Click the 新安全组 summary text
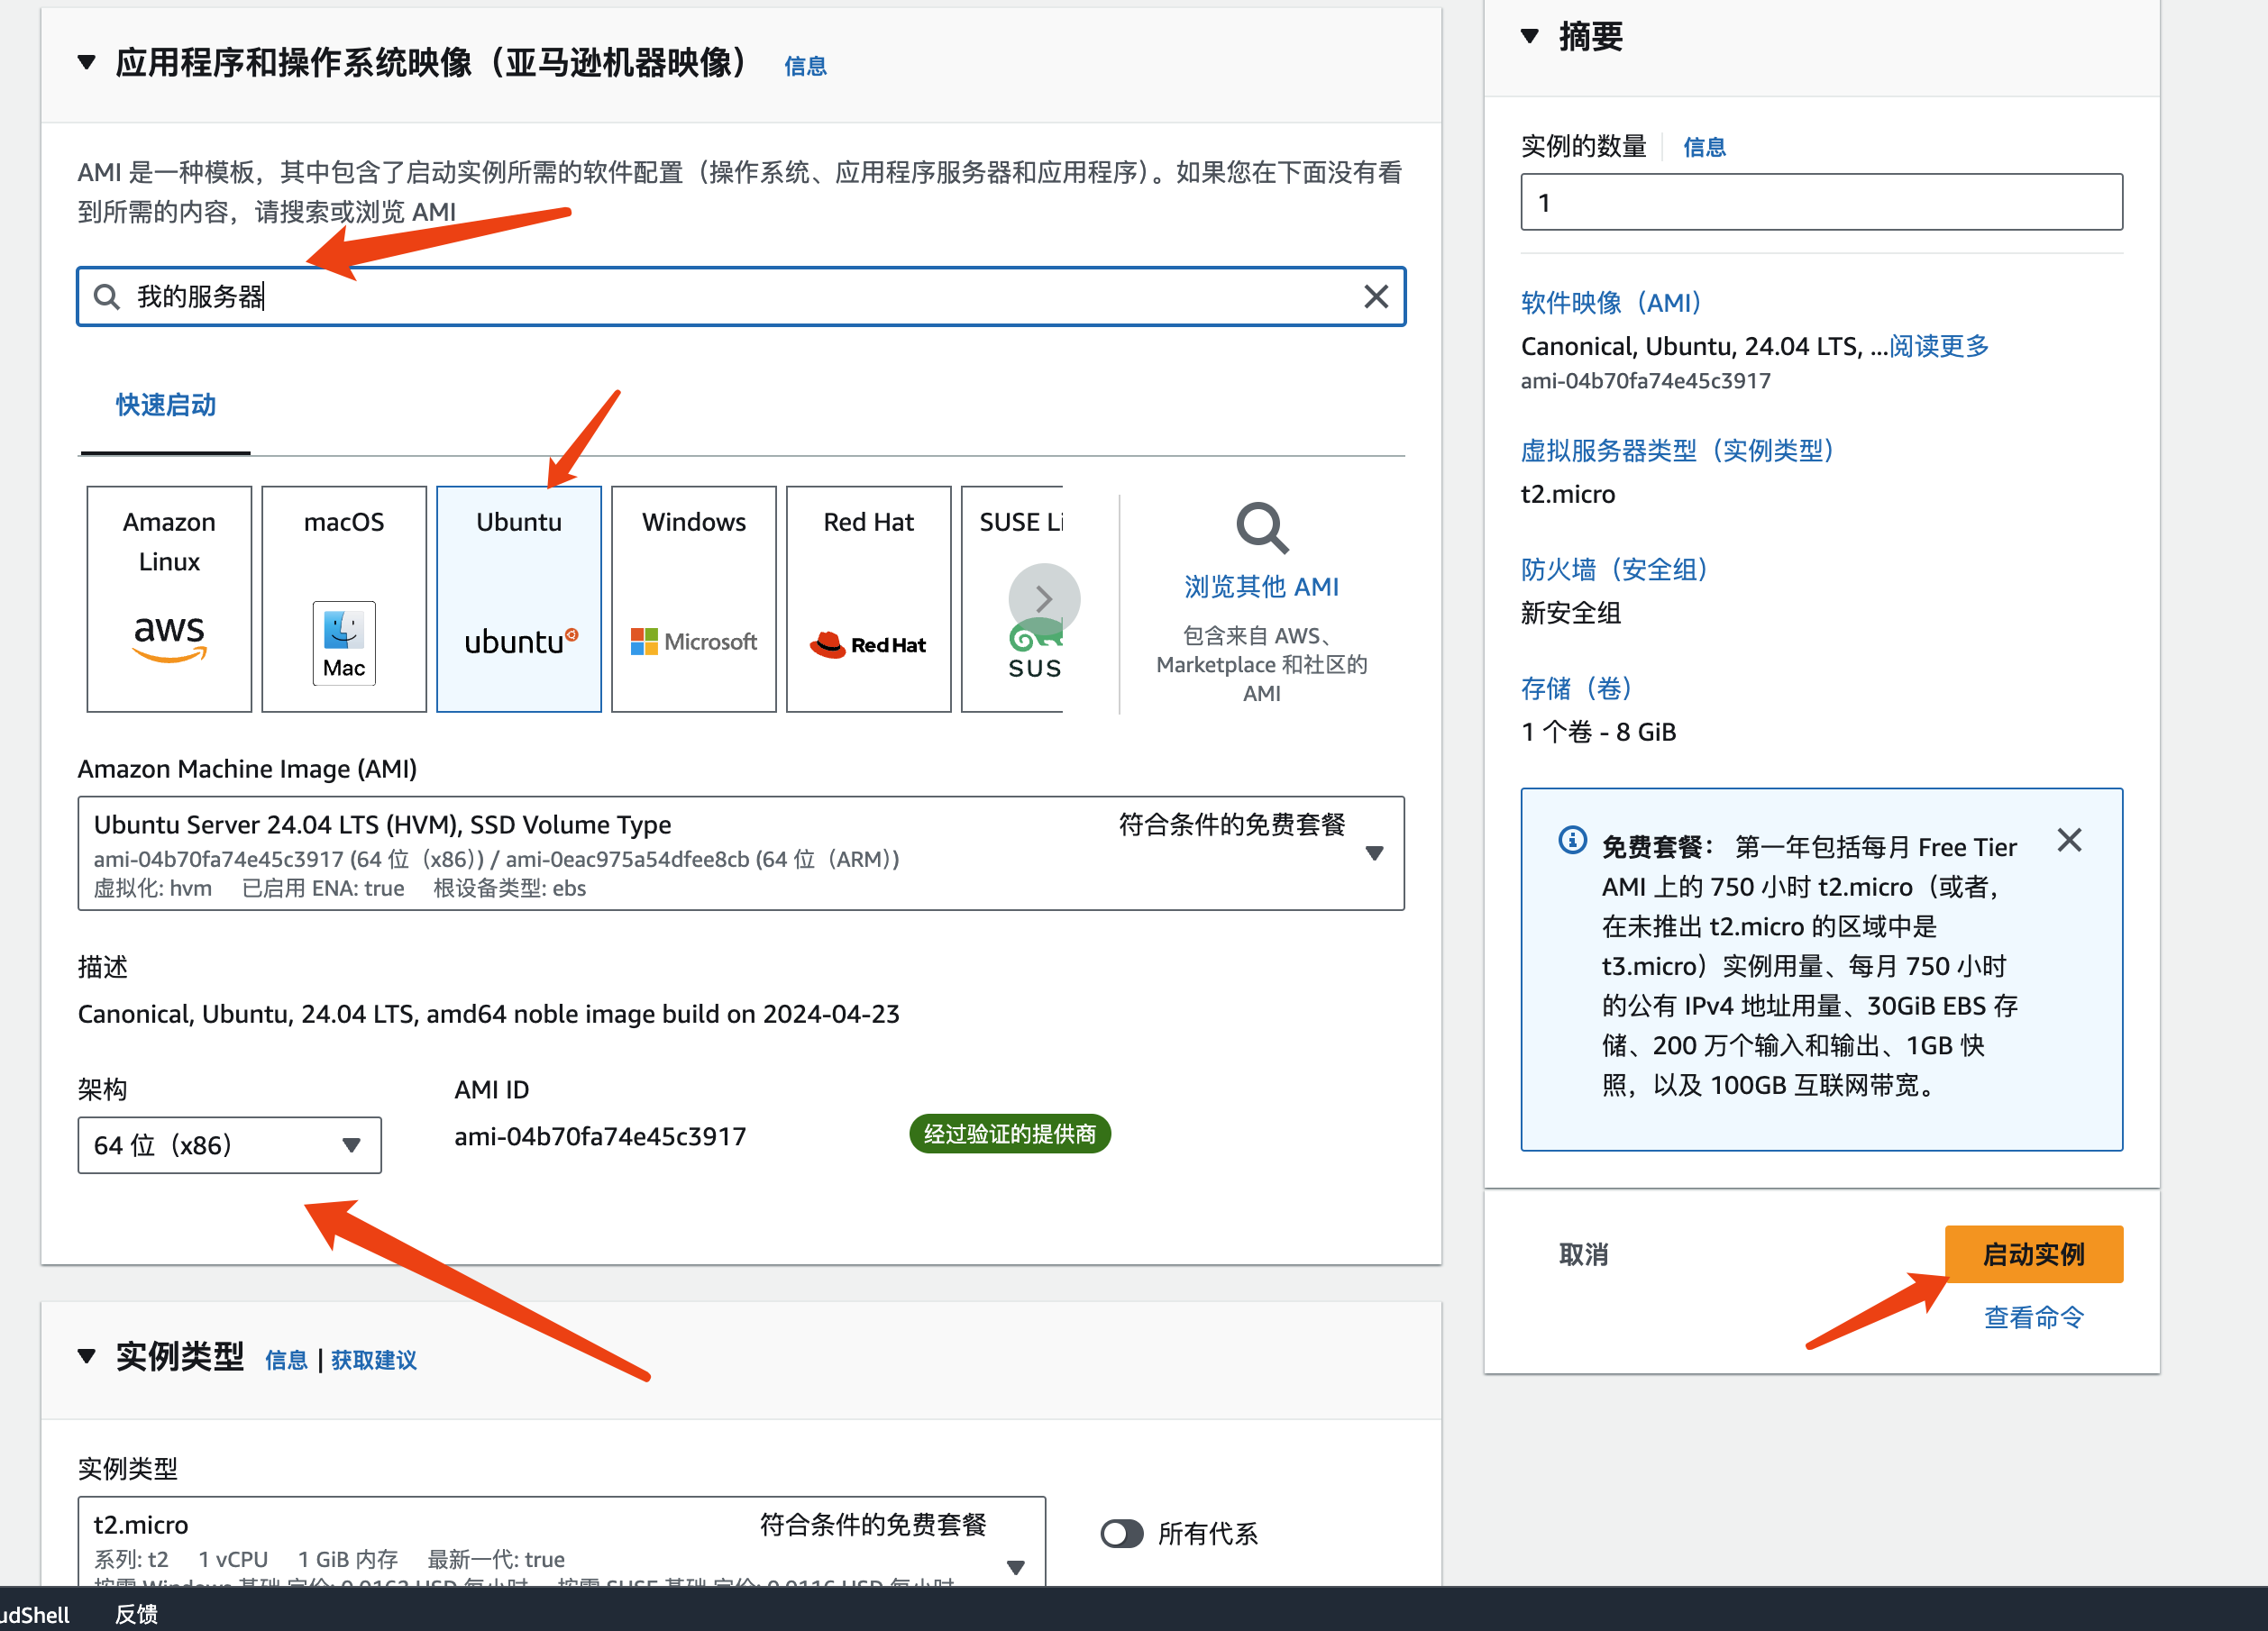 tap(1571, 614)
